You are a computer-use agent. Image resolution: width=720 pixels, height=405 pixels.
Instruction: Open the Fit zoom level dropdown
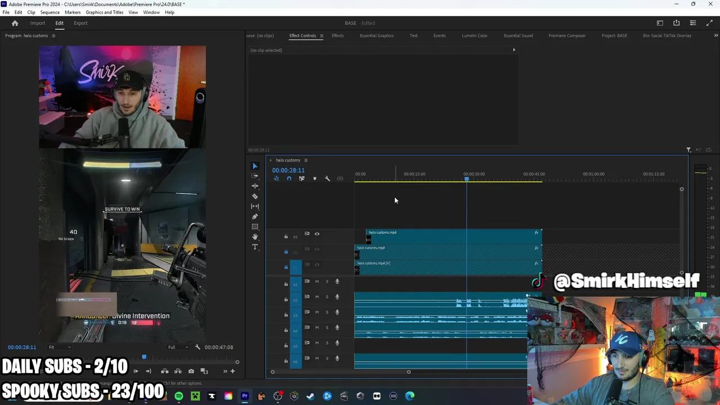coord(60,347)
